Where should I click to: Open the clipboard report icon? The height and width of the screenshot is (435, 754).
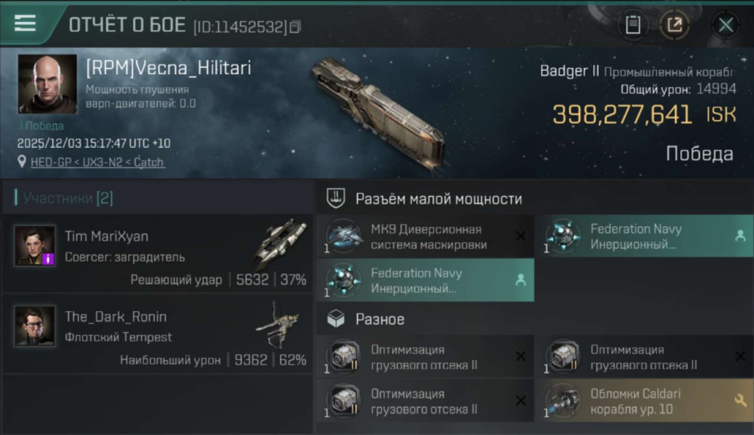(x=633, y=25)
